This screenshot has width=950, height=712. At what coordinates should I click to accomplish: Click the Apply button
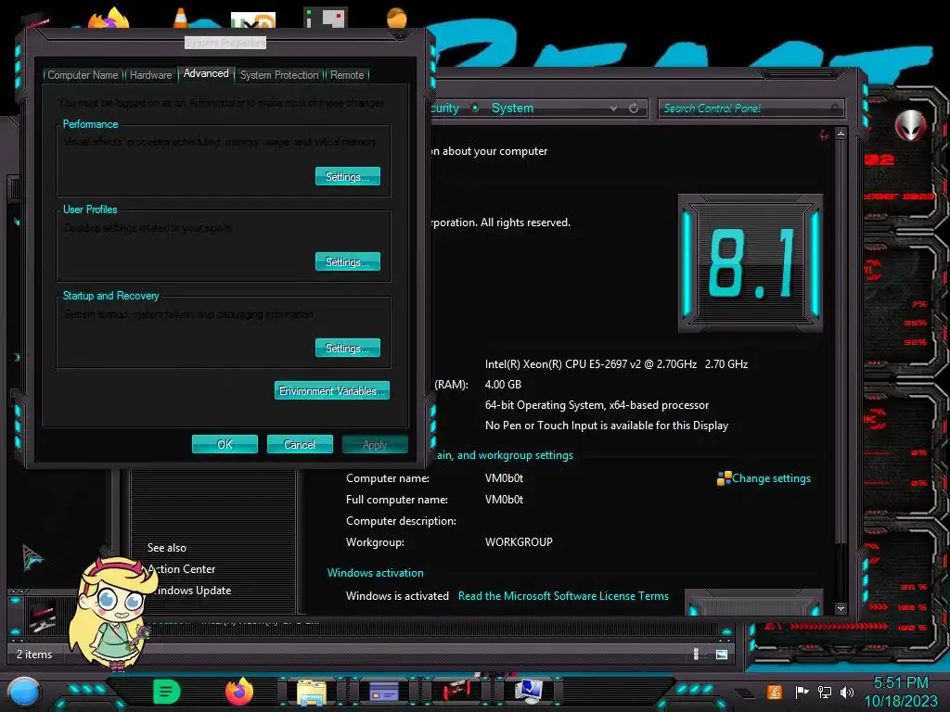point(375,444)
